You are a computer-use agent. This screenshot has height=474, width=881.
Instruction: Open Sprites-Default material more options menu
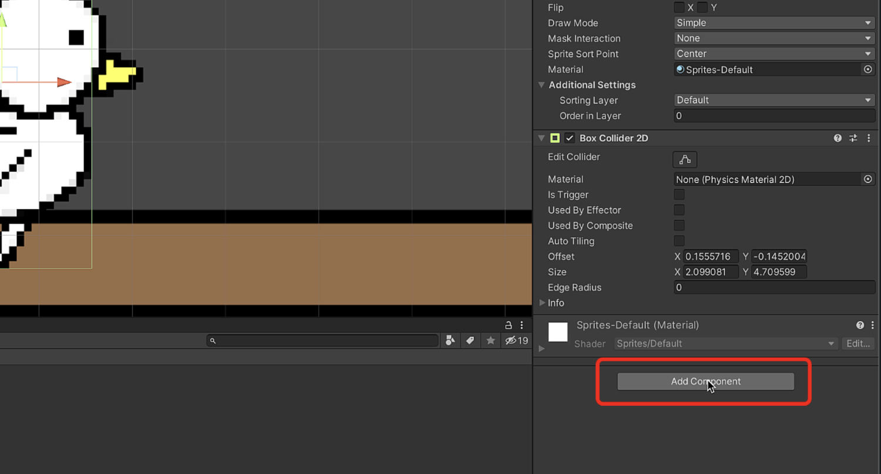point(872,325)
